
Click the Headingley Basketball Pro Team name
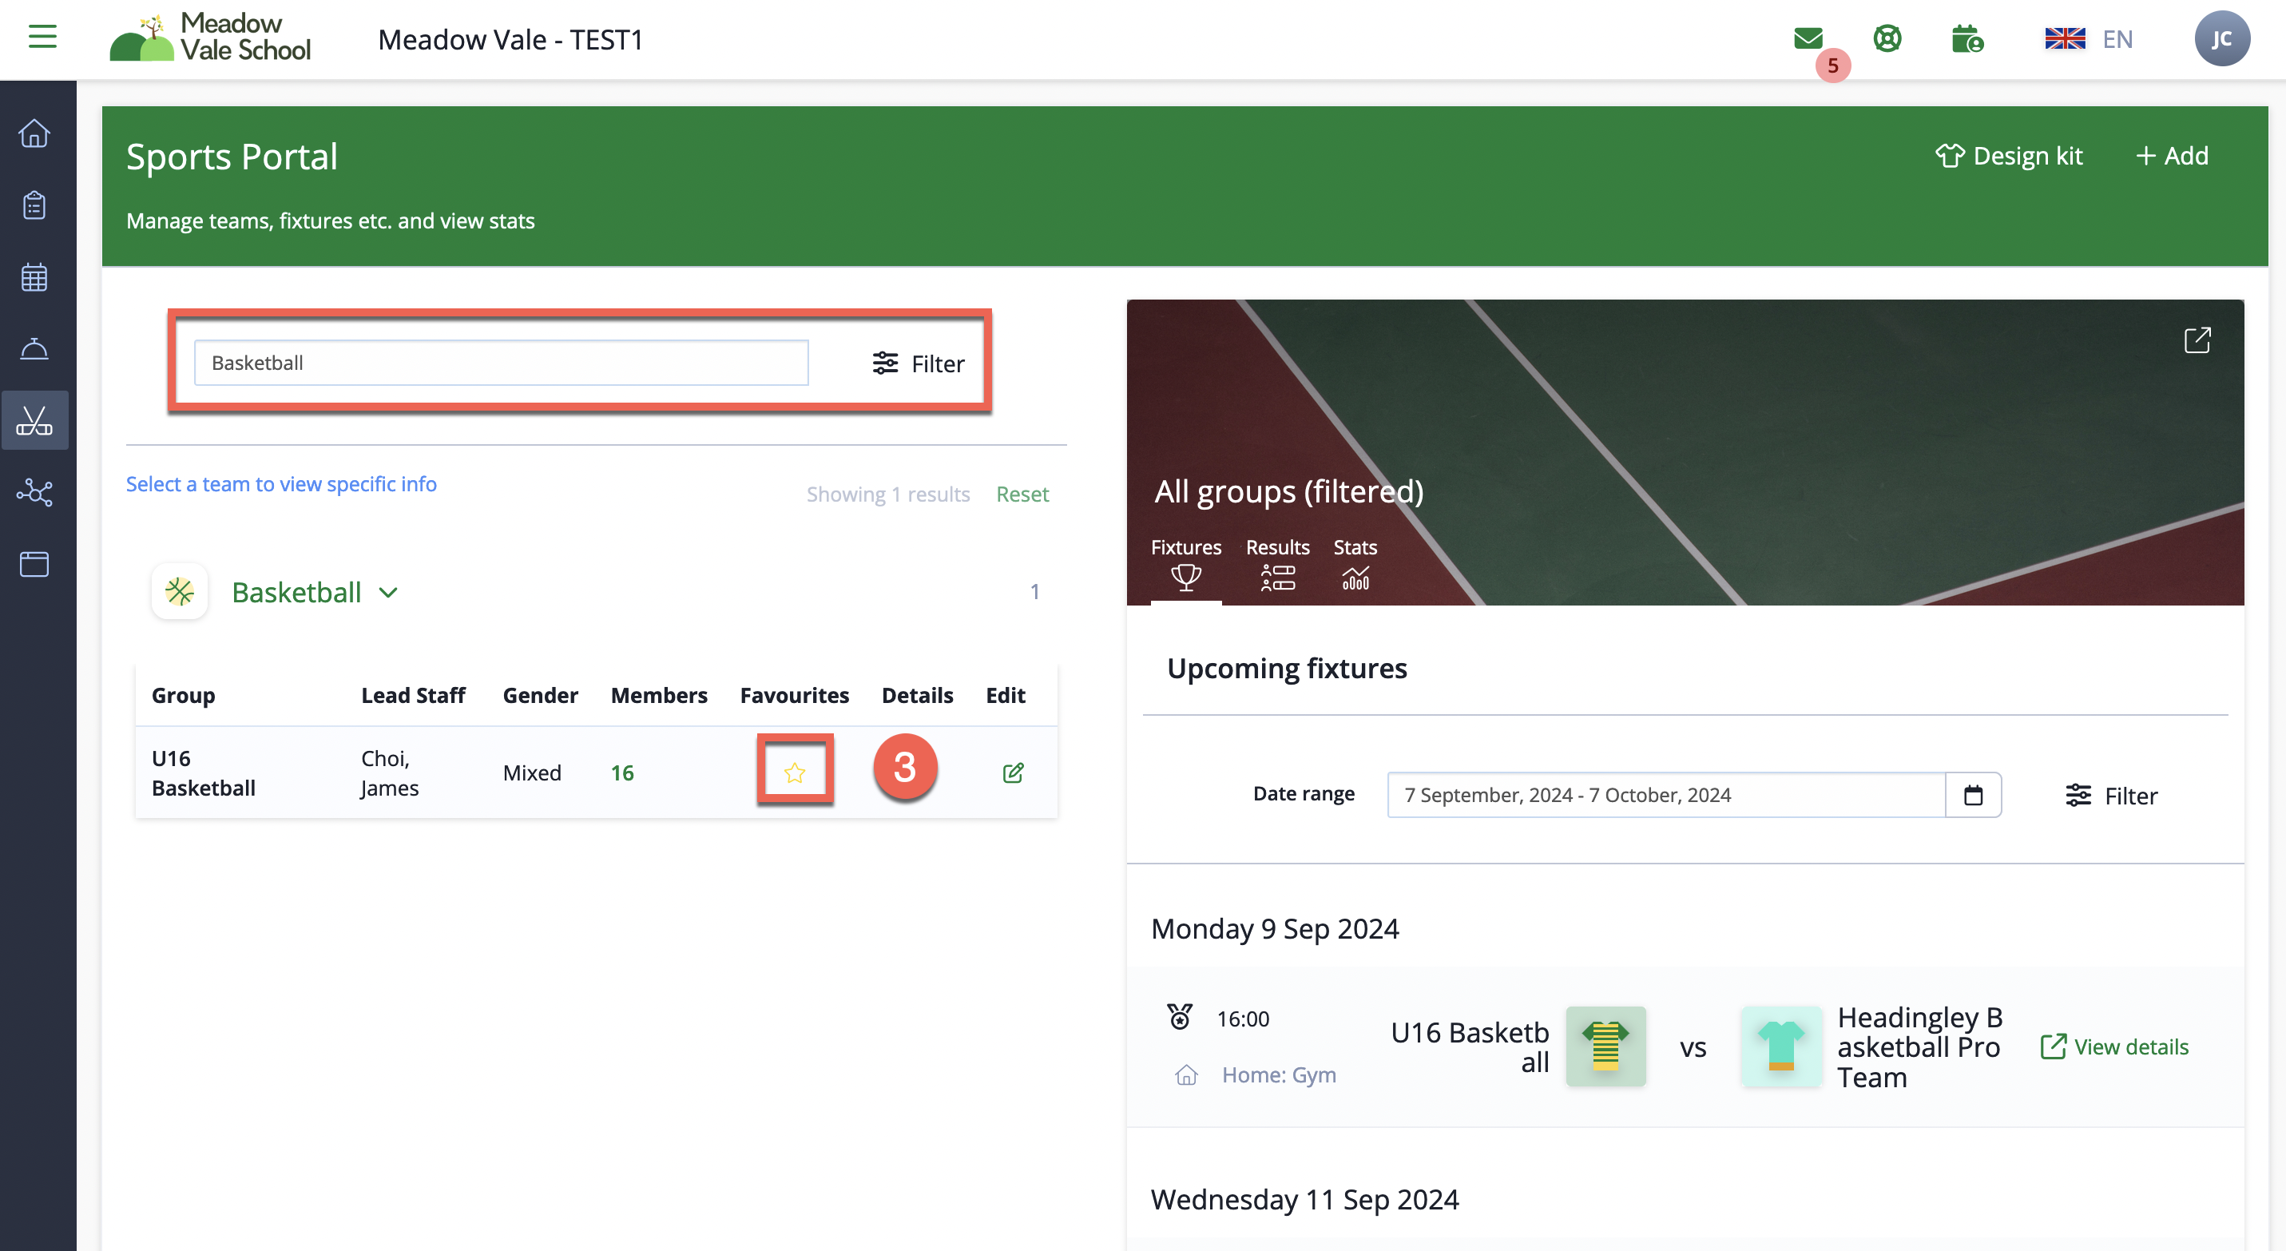pos(1919,1047)
